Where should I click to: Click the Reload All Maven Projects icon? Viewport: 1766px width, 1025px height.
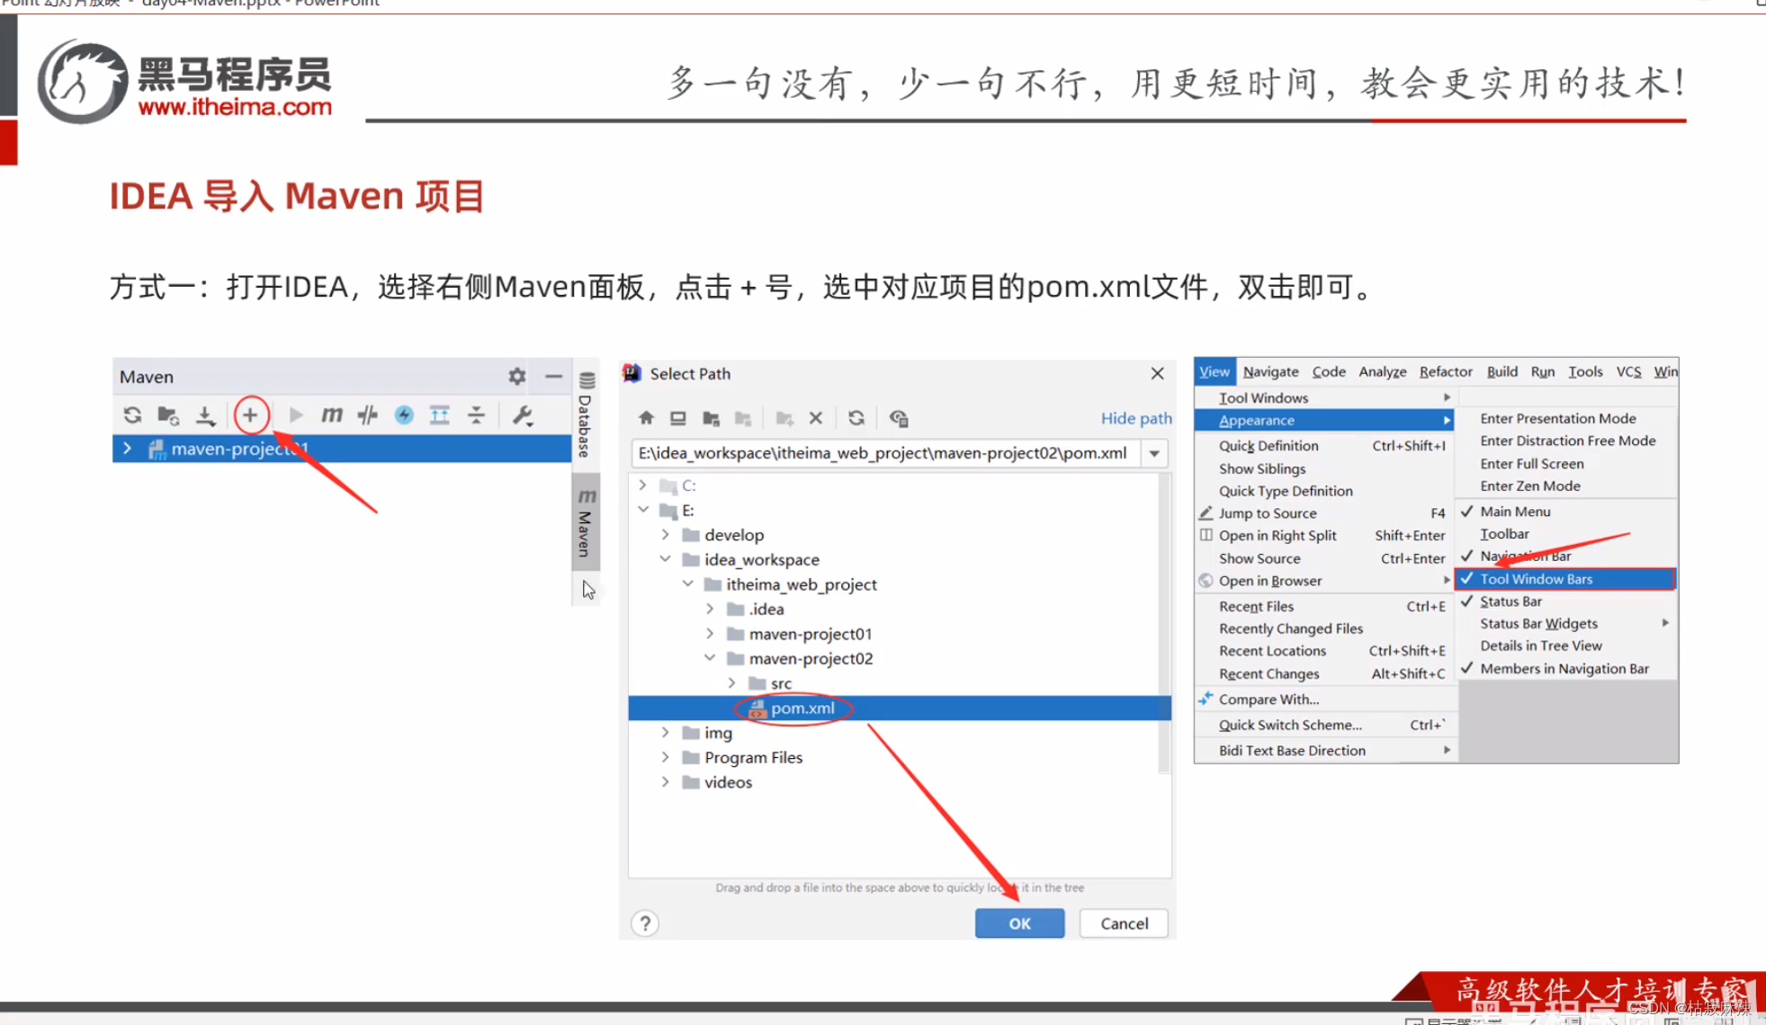point(132,414)
